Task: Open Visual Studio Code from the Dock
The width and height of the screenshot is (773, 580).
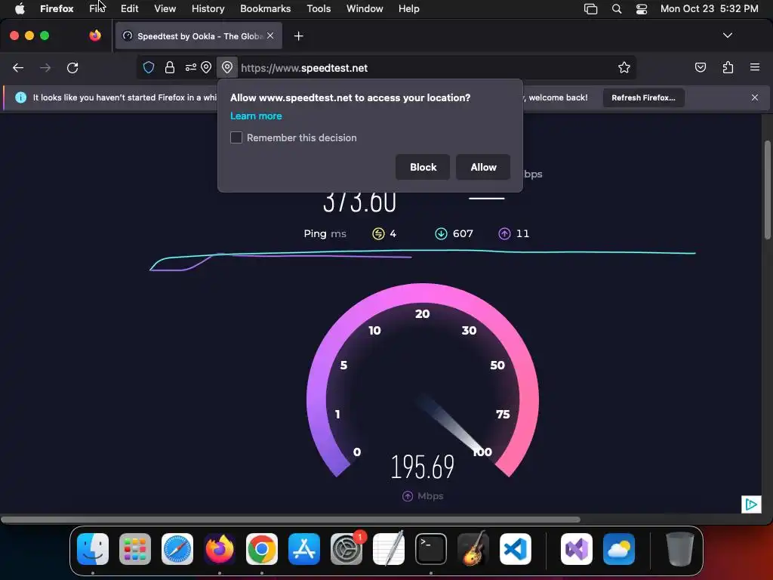Action: coord(515,549)
